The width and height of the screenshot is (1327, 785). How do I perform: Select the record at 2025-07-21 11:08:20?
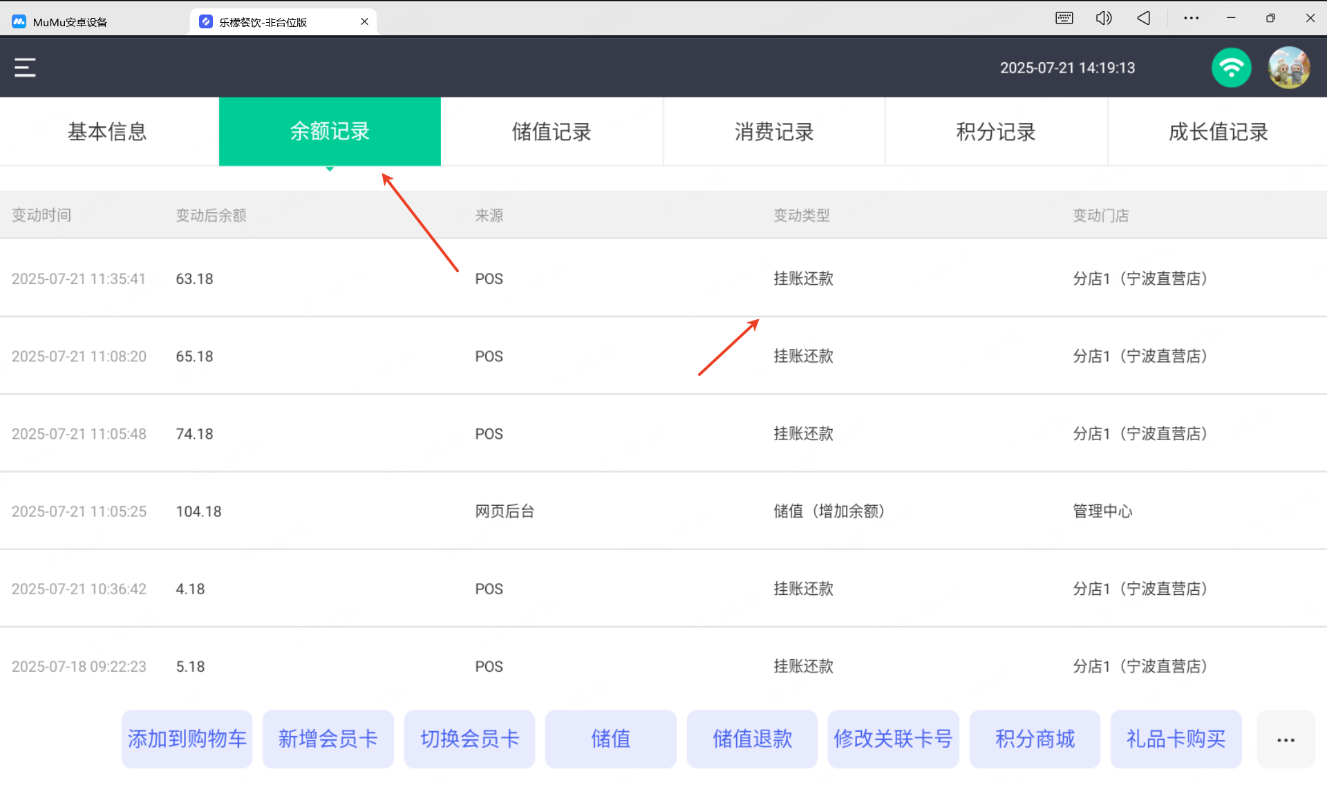click(x=663, y=356)
